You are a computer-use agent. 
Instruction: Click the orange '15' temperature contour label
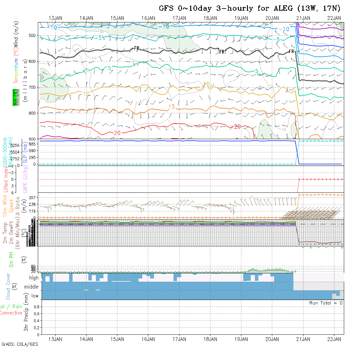click(x=171, y=107)
